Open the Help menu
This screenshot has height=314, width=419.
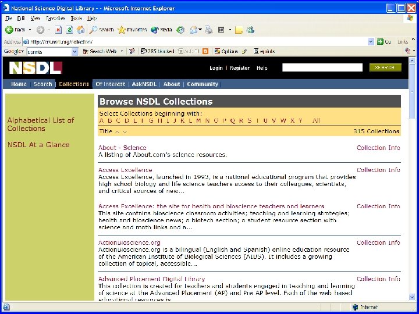pos(92,18)
